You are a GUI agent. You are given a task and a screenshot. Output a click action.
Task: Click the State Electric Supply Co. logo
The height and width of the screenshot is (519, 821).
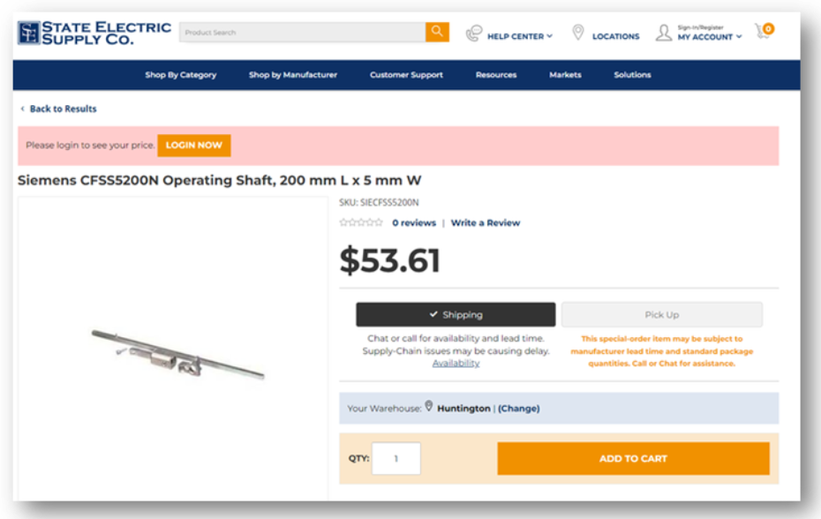click(x=94, y=34)
